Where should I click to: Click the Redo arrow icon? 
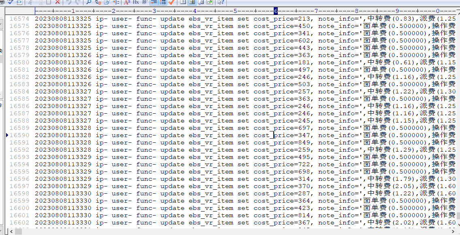pos(77,2)
